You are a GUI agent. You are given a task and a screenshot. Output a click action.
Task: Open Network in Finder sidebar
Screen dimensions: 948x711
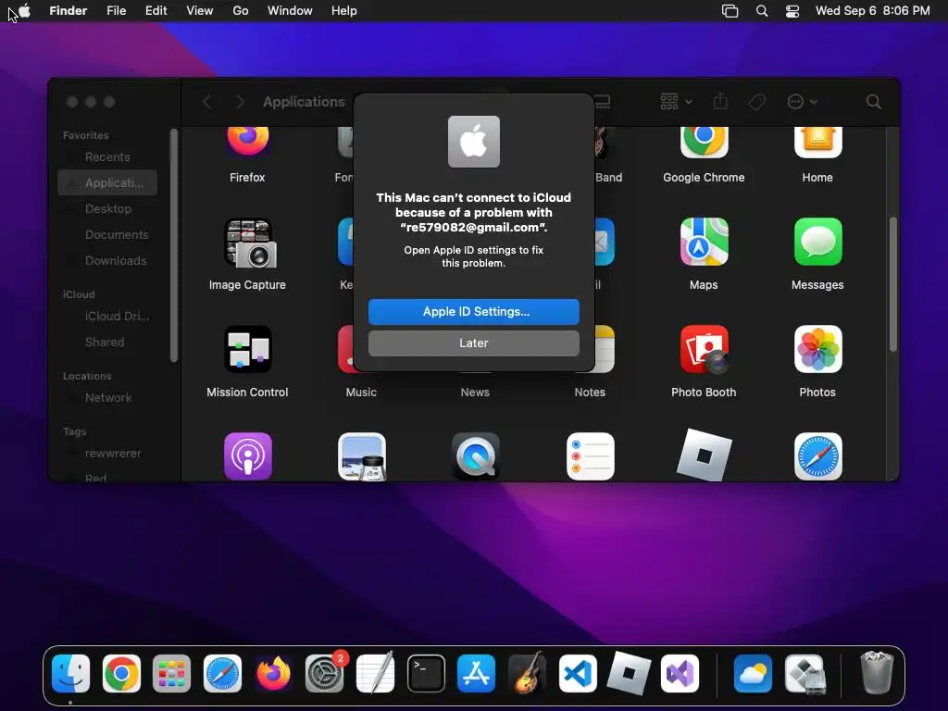(x=107, y=398)
